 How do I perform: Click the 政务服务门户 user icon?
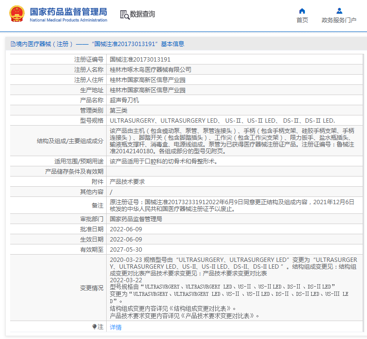[339, 11]
